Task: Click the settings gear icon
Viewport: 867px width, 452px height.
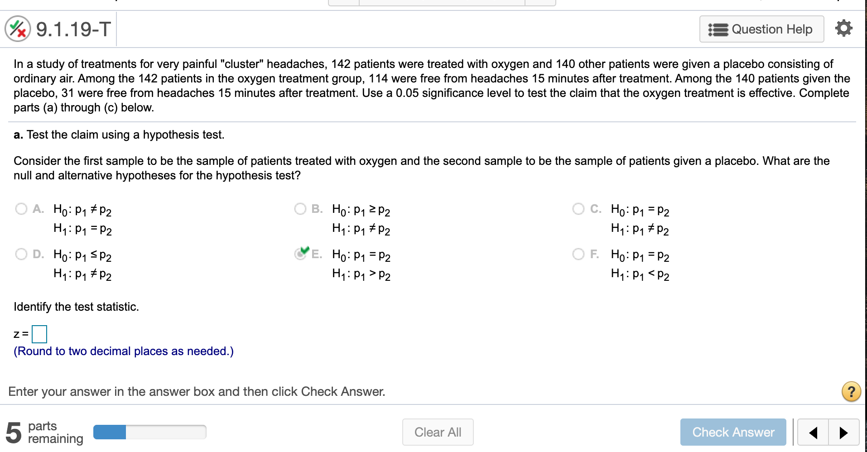Action: pyautogui.click(x=843, y=28)
